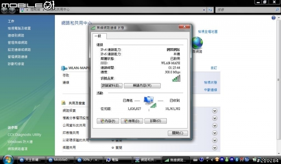This screenshot has width=281, height=164.
Task: Open 連線到網路 in the sidebar
Action: click(x=16, y=35)
